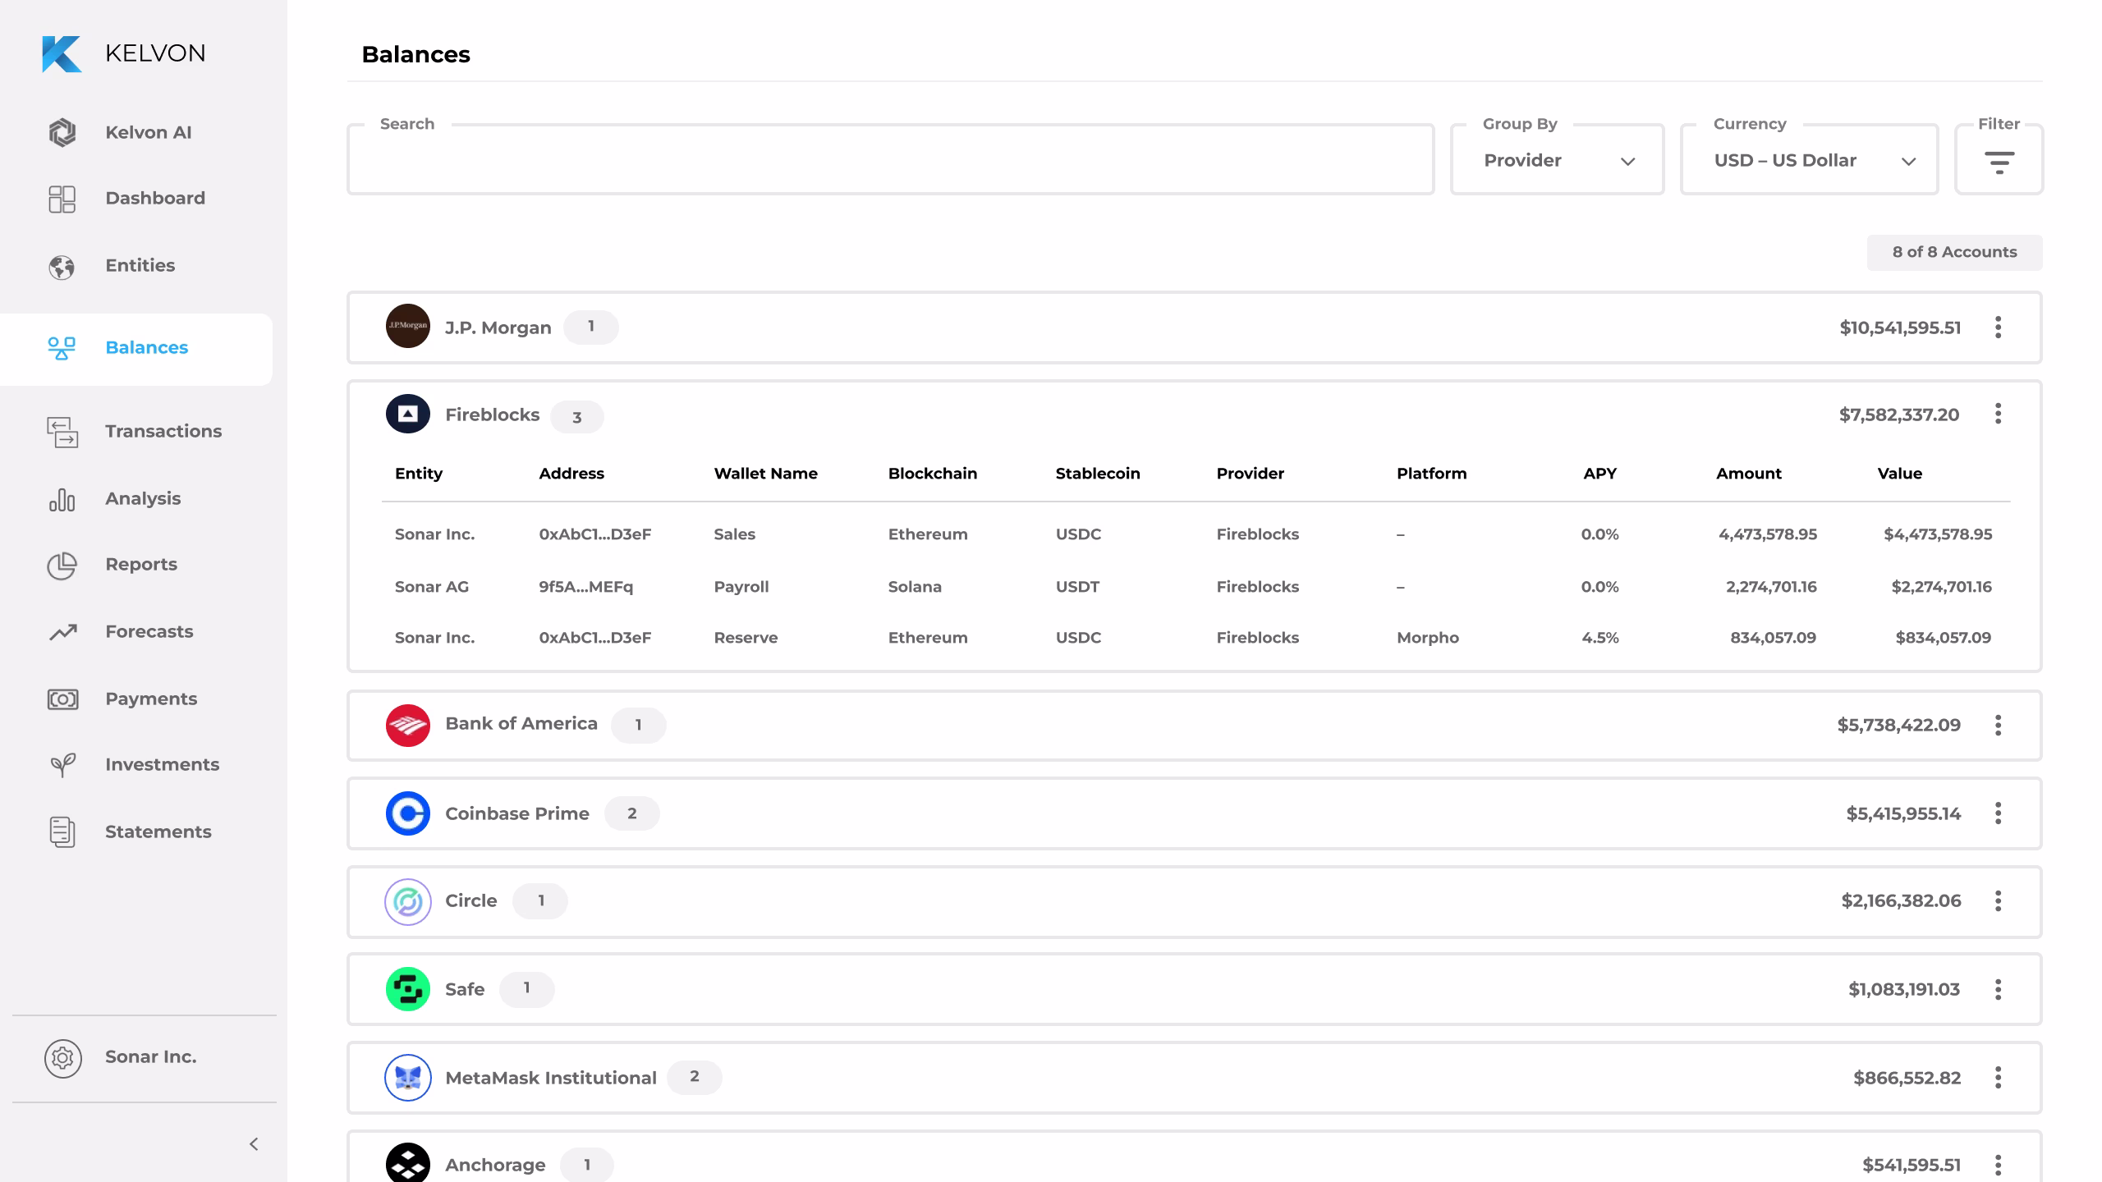
Task: Open Circle row more options menu
Action: [x=1999, y=901]
